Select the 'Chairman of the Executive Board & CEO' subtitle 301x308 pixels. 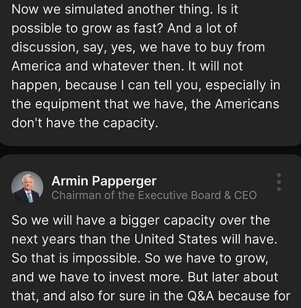click(154, 195)
